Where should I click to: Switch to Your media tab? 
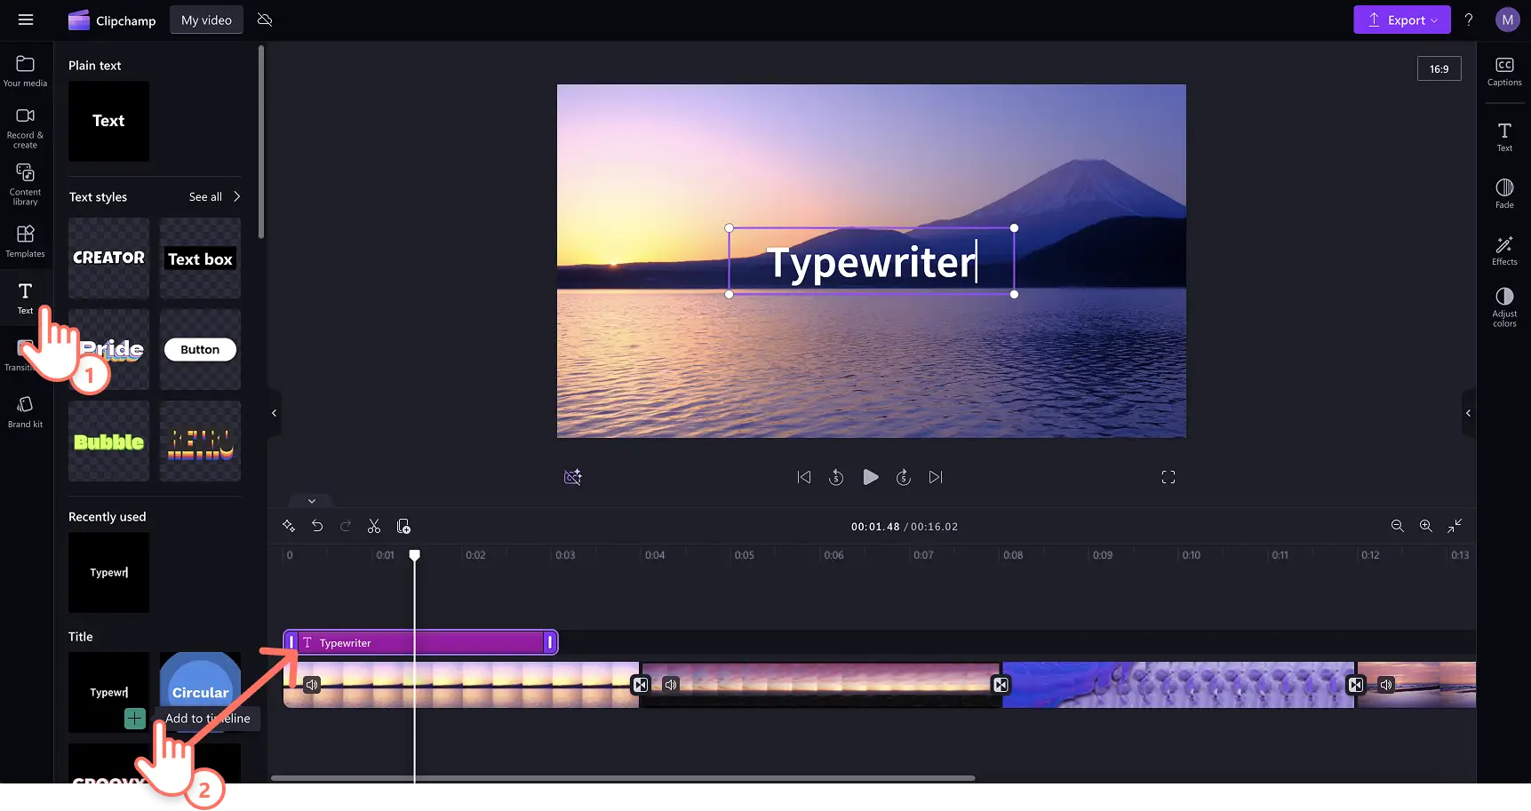tap(25, 70)
